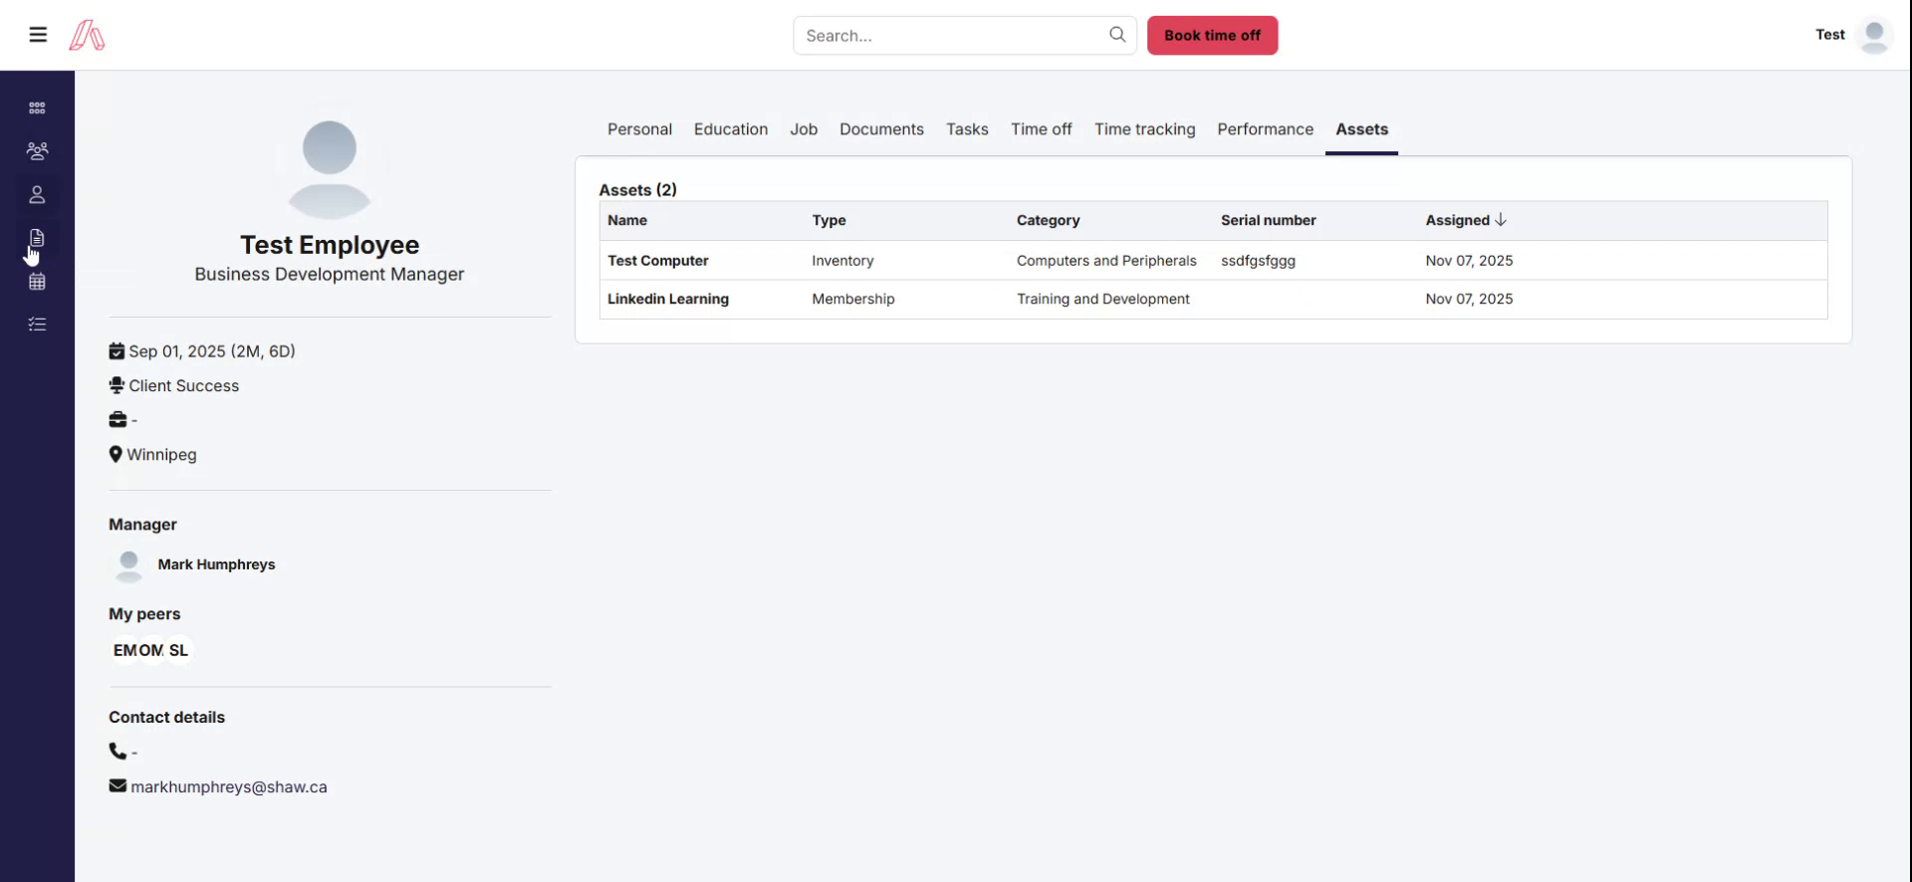1912x882 pixels.
Task: Open the dashboard grid icon in sidebar
Action: pos(37,108)
